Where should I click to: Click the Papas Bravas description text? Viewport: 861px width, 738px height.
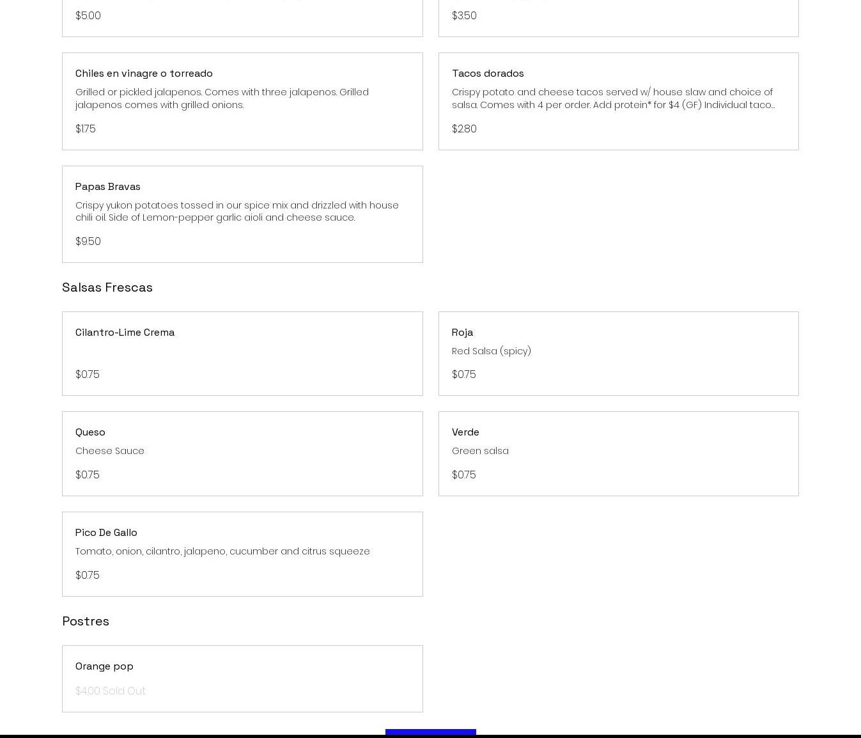(237, 212)
